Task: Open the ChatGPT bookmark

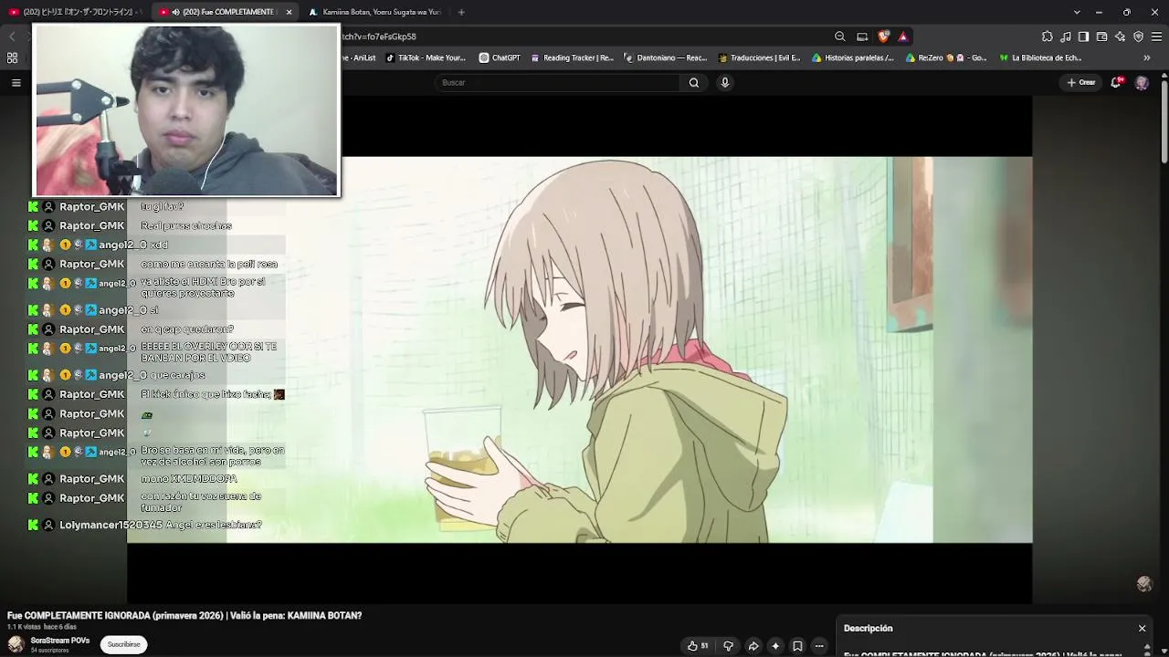Action: pyautogui.click(x=500, y=57)
